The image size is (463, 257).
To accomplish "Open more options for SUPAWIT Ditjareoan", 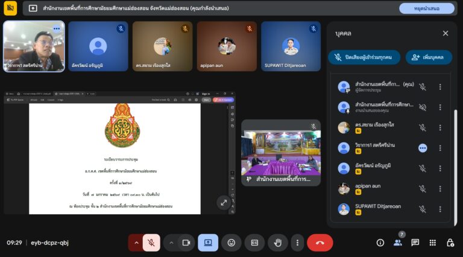I will click(x=440, y=209).
